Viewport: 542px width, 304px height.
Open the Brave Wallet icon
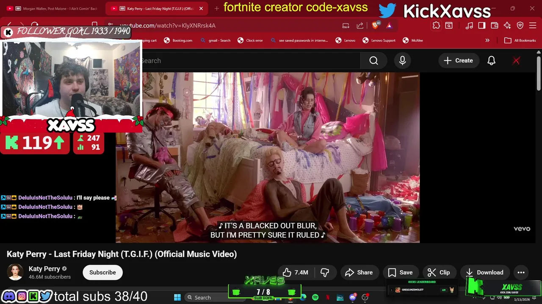495,25
